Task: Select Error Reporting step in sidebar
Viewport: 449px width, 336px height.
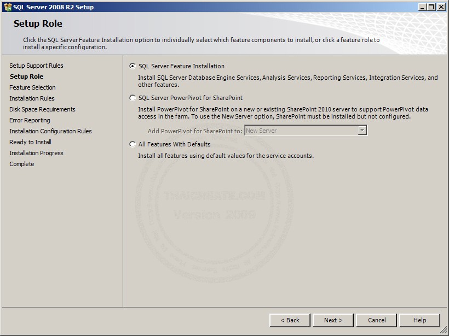Action: click(x=30, y=120)
